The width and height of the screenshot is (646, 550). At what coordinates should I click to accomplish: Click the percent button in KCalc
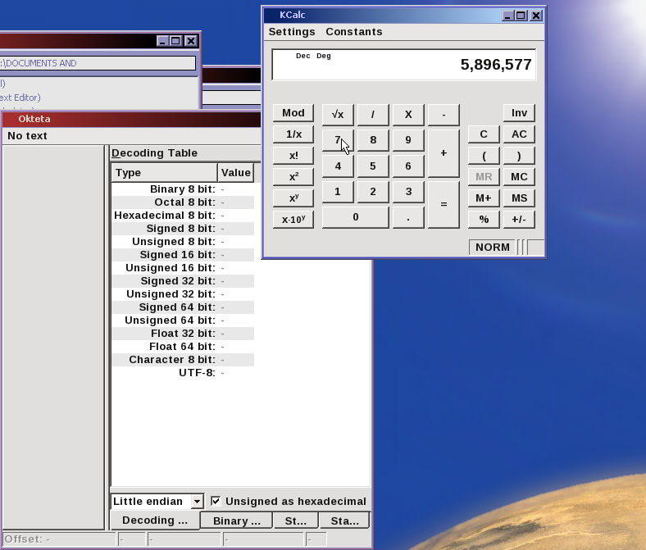click(x=484, y=220)
